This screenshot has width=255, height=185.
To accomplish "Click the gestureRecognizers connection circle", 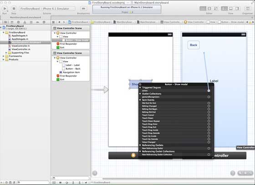I will click(209, 97).
